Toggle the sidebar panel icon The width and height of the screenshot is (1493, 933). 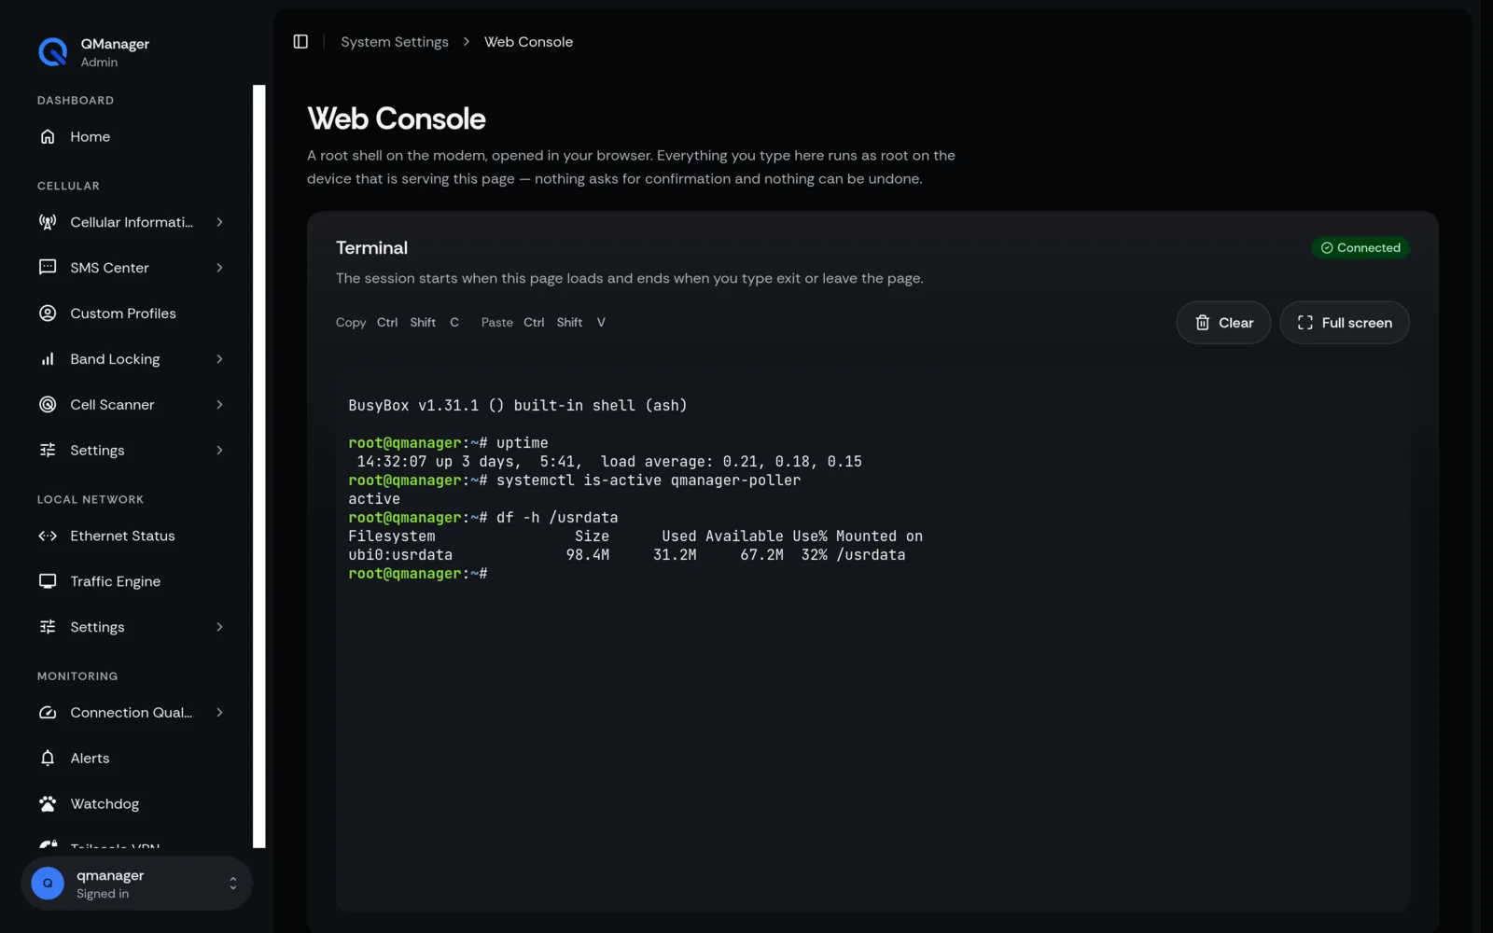(x=300, y=42)
